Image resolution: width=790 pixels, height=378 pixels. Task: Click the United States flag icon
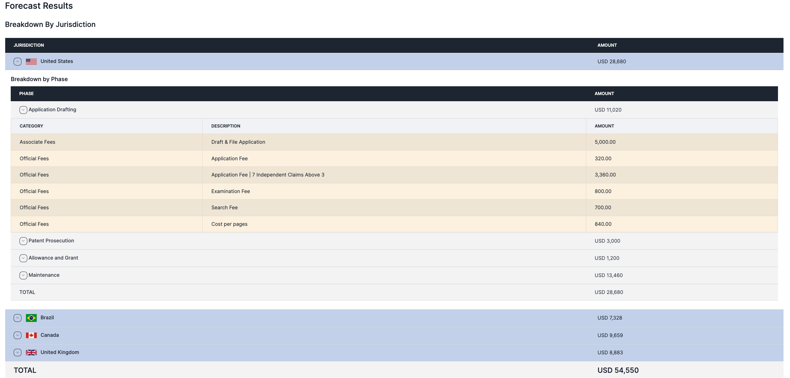click(31, 62)
